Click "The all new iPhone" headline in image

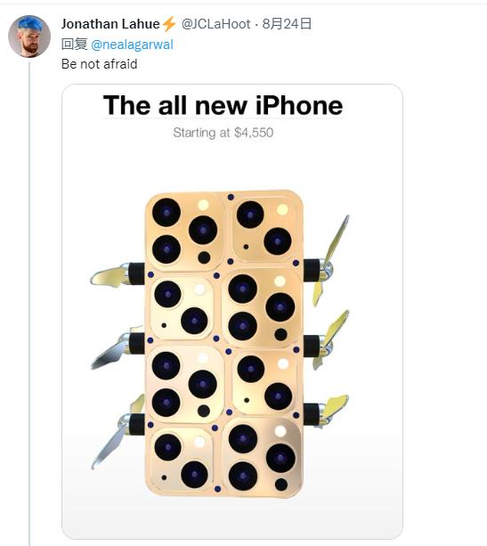[x=223, y=105]
